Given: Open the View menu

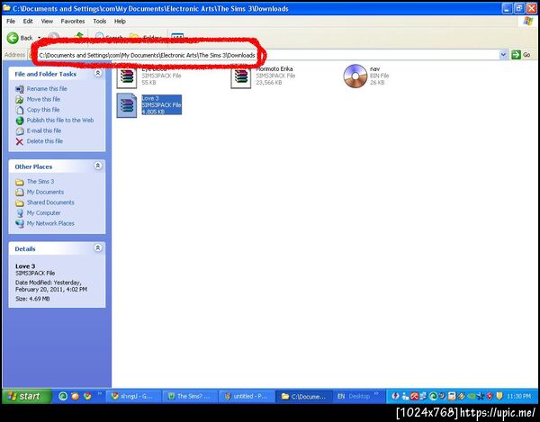Looking at the screenshot, I should point(47,22).
